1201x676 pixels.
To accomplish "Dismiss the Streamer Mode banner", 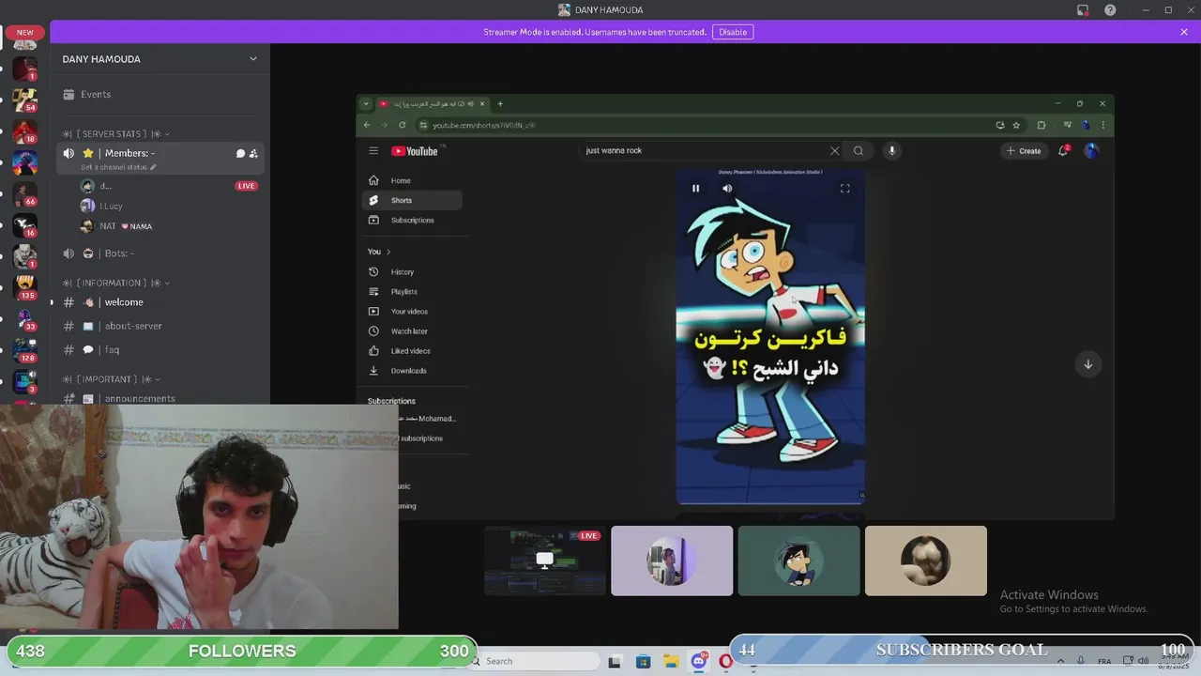I will pos(1184,32).
